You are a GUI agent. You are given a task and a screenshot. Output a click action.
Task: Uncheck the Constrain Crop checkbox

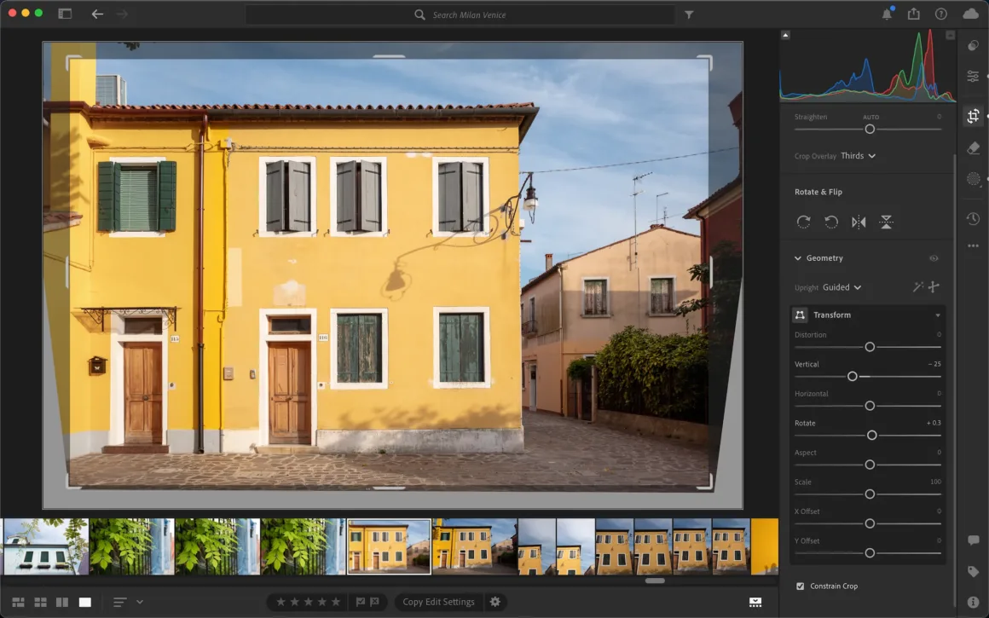coord(800,586)
